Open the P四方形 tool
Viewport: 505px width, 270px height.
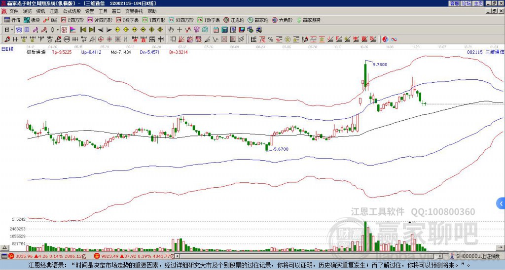click(73, 20)
